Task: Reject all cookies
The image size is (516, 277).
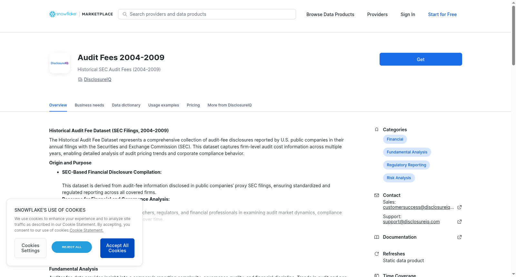Action: (72, 247)
